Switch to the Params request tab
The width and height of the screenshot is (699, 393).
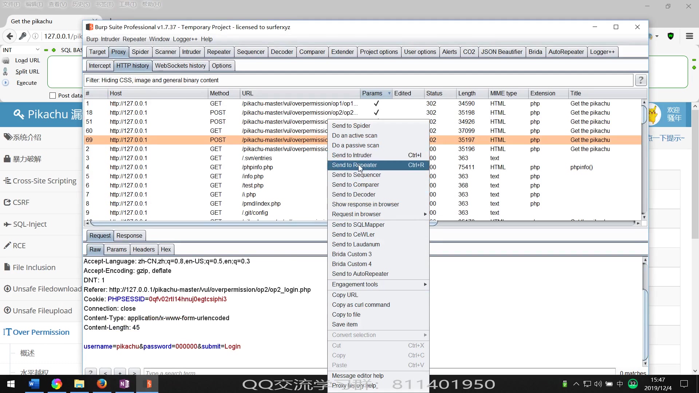[x=116, y=249]
